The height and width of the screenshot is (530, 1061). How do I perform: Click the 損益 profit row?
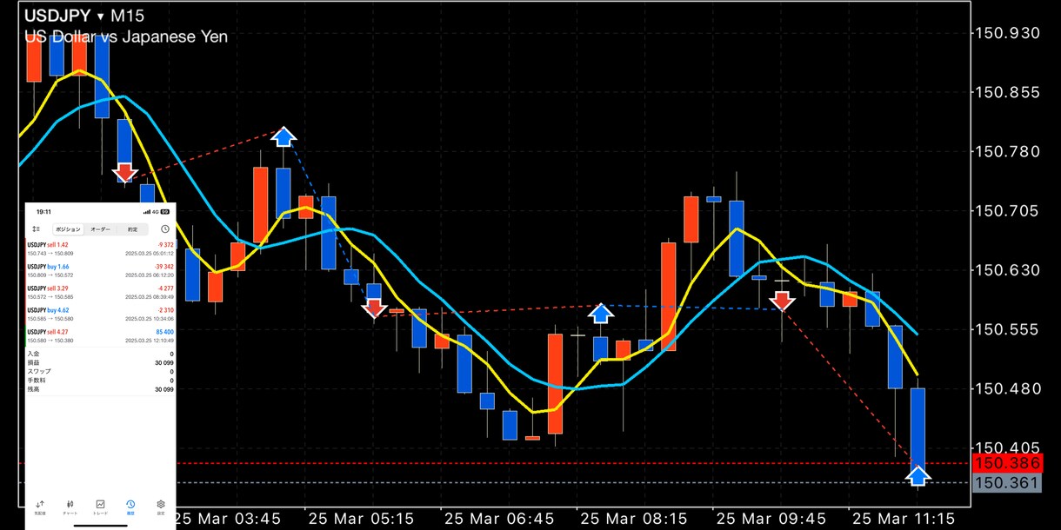100,363
